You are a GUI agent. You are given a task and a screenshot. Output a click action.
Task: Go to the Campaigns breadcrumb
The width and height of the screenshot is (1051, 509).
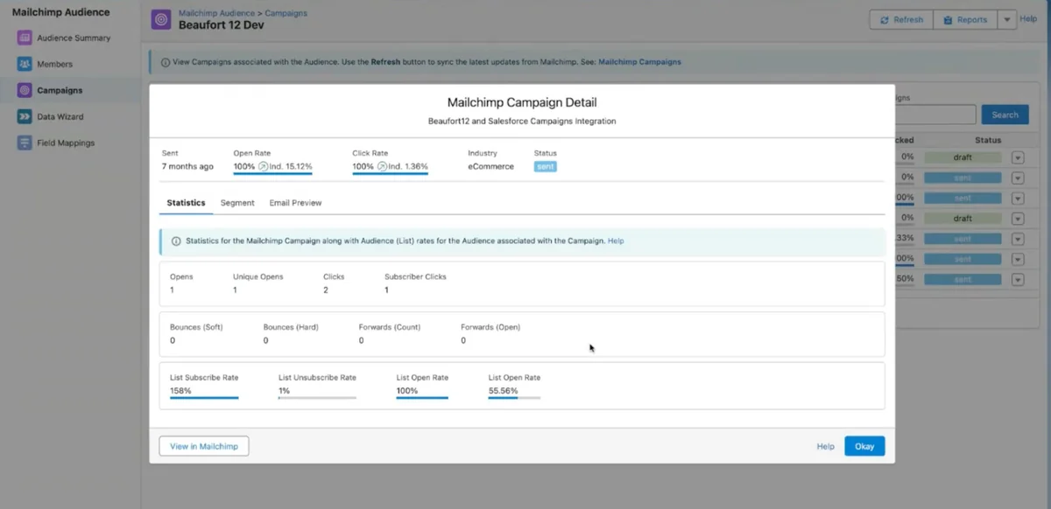point(286,14)
